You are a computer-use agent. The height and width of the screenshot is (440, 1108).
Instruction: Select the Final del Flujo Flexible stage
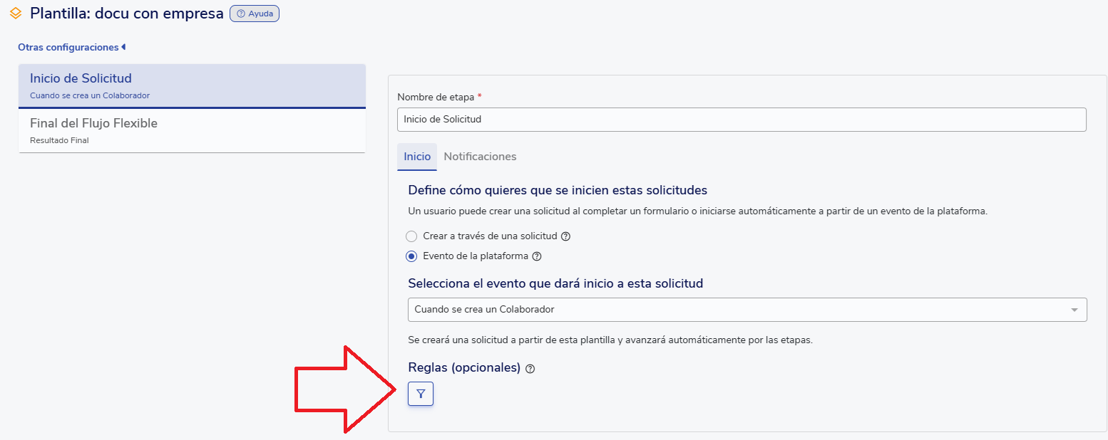(x=192, y=130)
